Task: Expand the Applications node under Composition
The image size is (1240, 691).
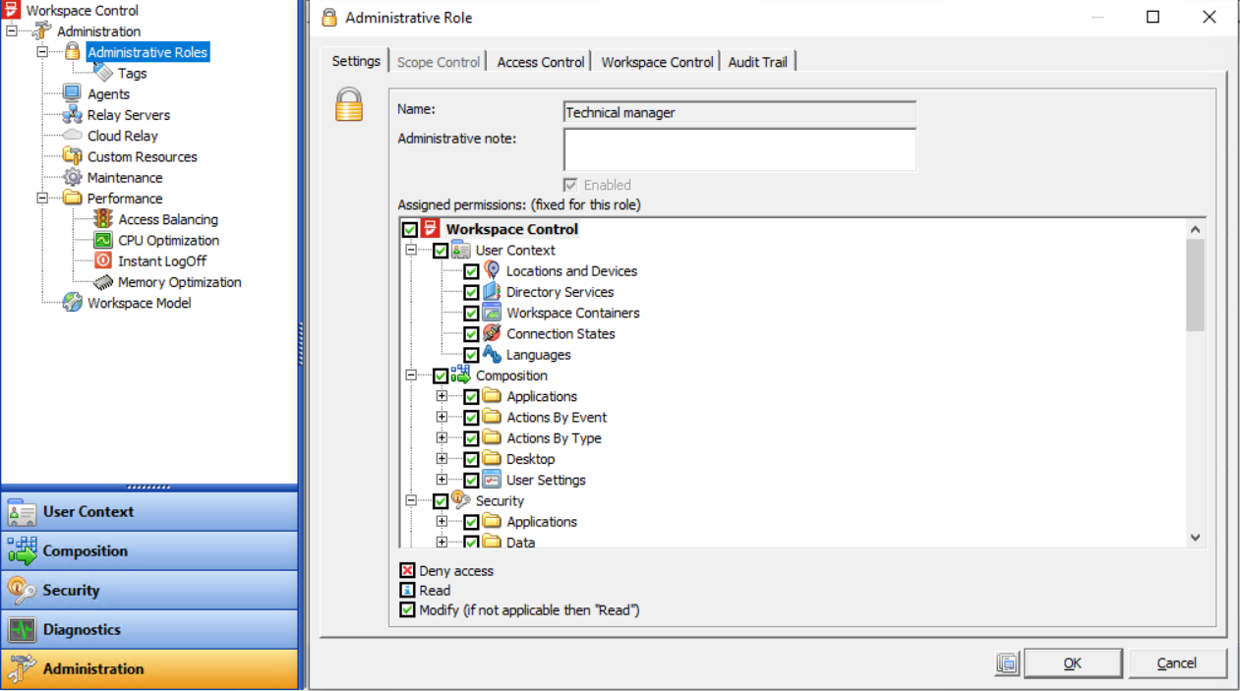Action: 441,396
